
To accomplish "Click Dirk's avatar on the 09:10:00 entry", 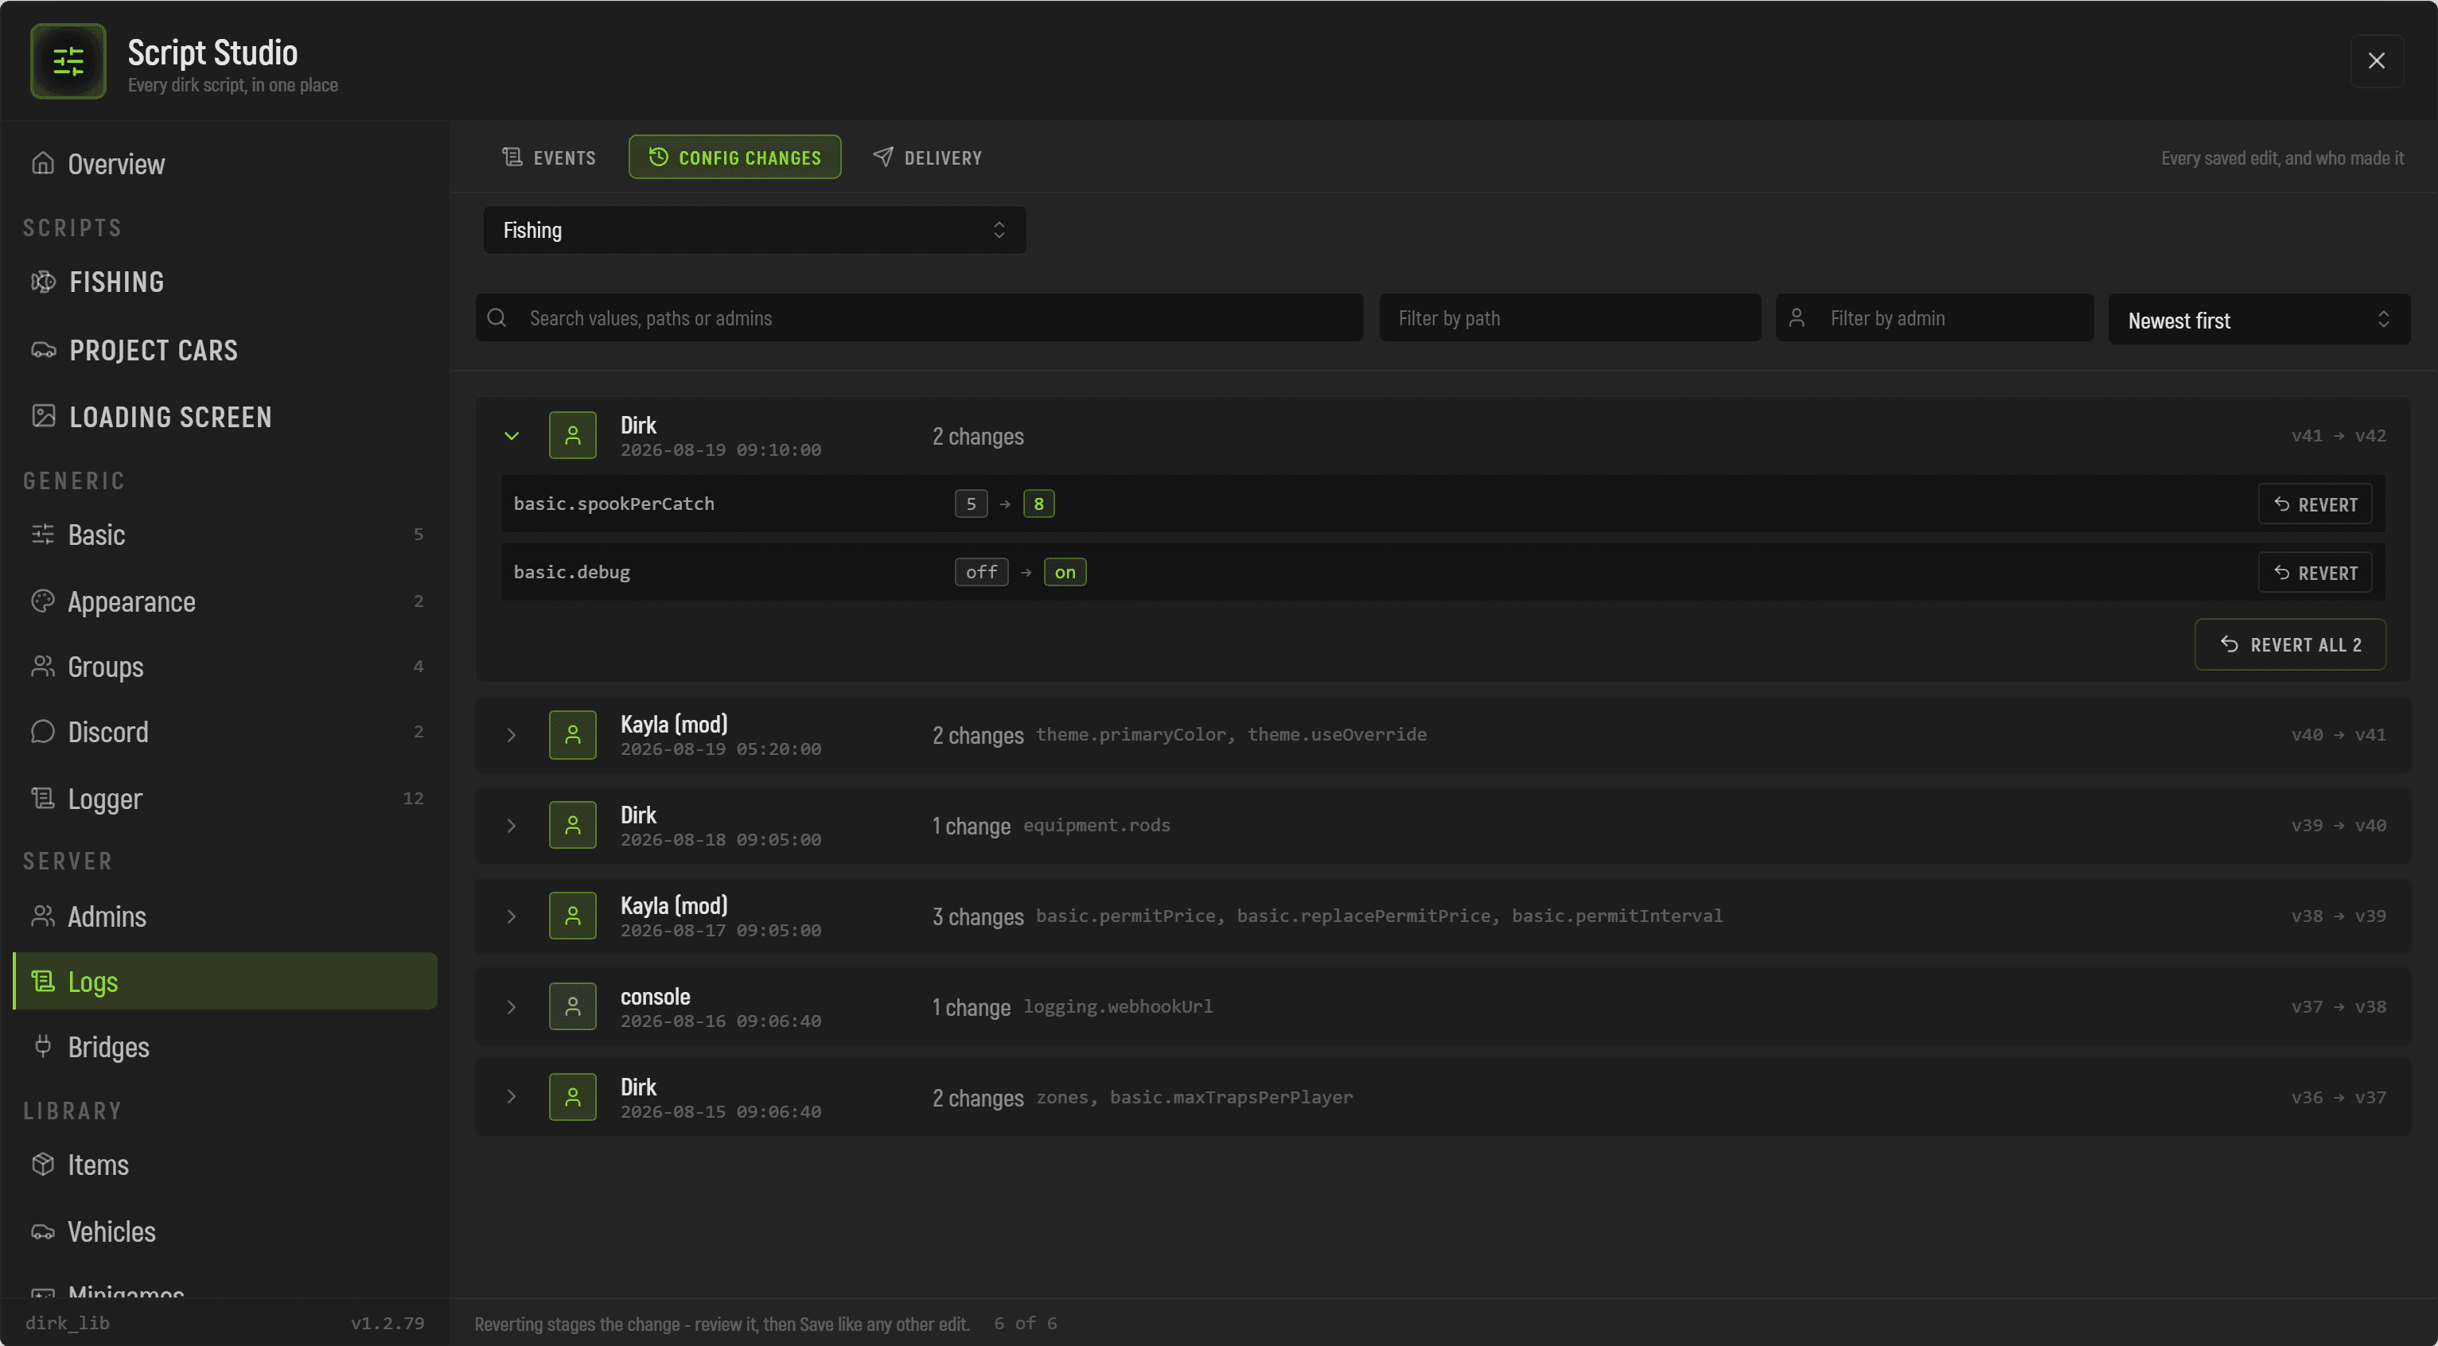I will [573, 435].
